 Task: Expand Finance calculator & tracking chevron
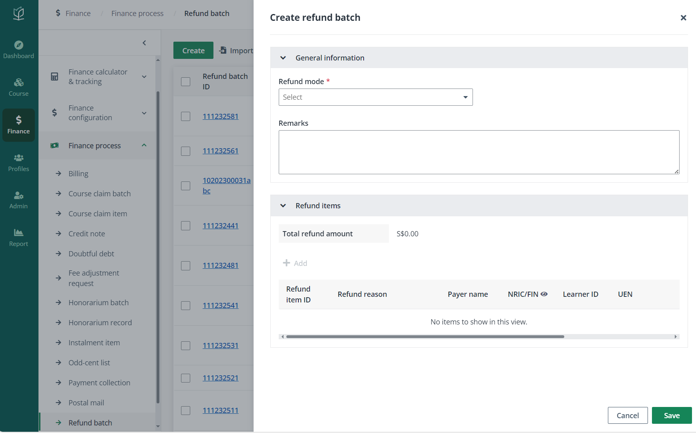point(144,77)
